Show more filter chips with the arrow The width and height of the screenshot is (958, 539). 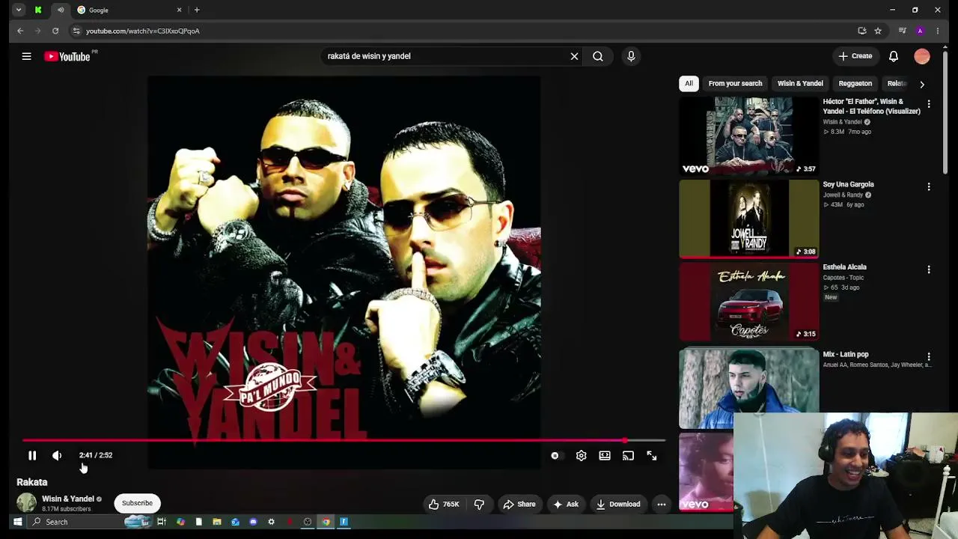(921, 85)
